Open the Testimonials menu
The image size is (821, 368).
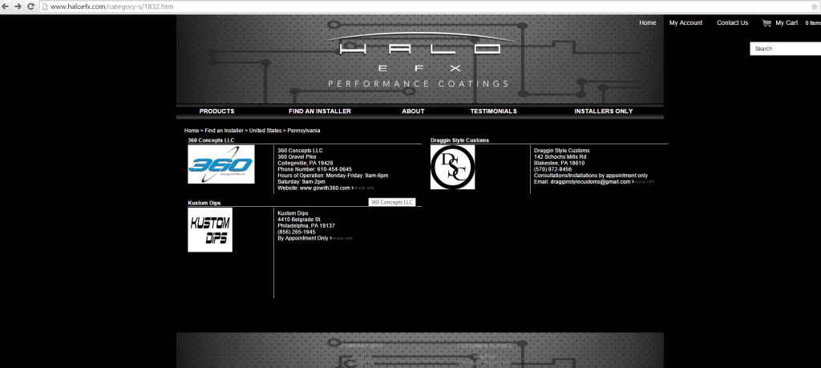[x=493, y=111]
